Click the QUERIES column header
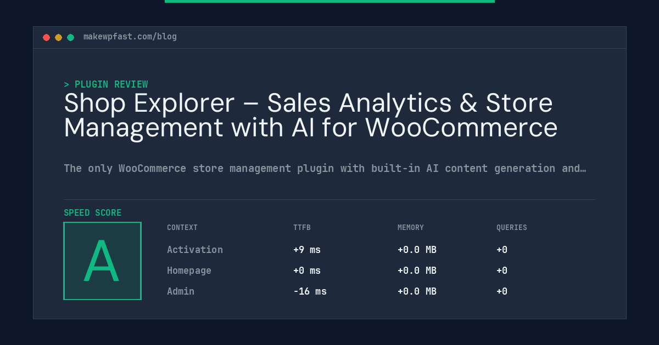The height and width of the screenshot is (345, 659). coord(512,227)
